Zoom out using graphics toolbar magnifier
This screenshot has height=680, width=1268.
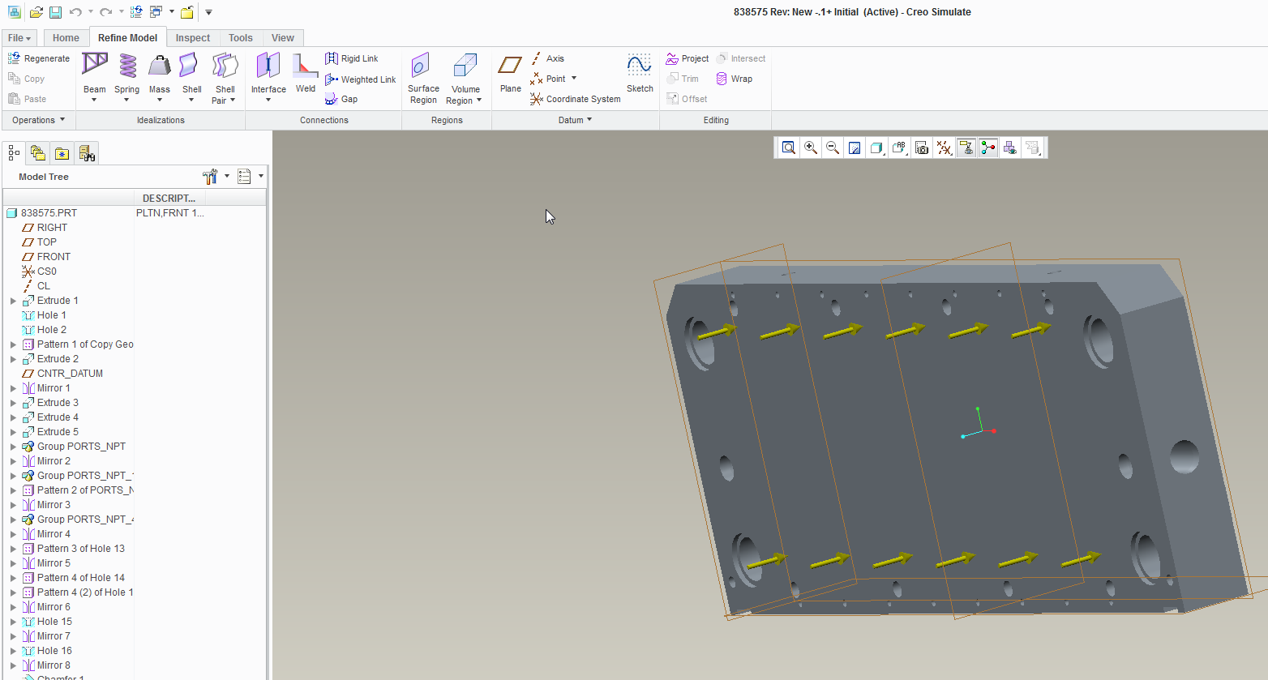click(832, 148)
